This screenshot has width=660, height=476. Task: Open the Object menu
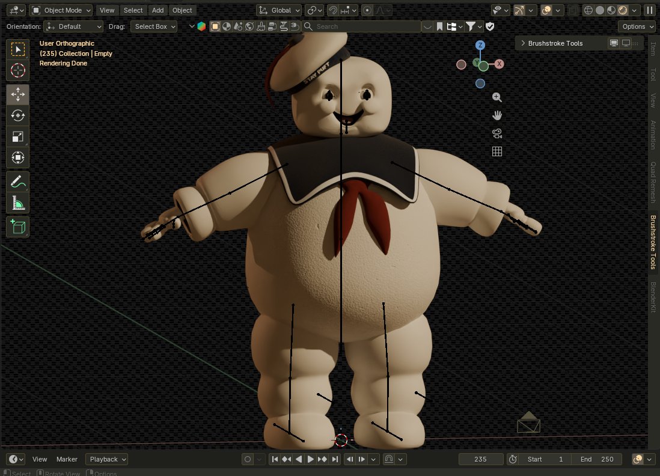(182, 11)
